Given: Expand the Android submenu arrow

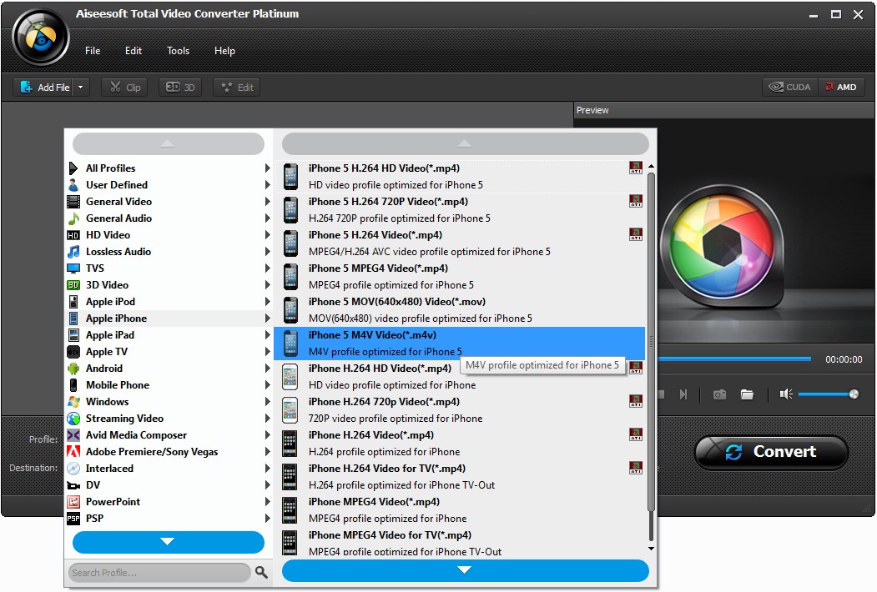Looking at the screenshot, I should (267, 369).
